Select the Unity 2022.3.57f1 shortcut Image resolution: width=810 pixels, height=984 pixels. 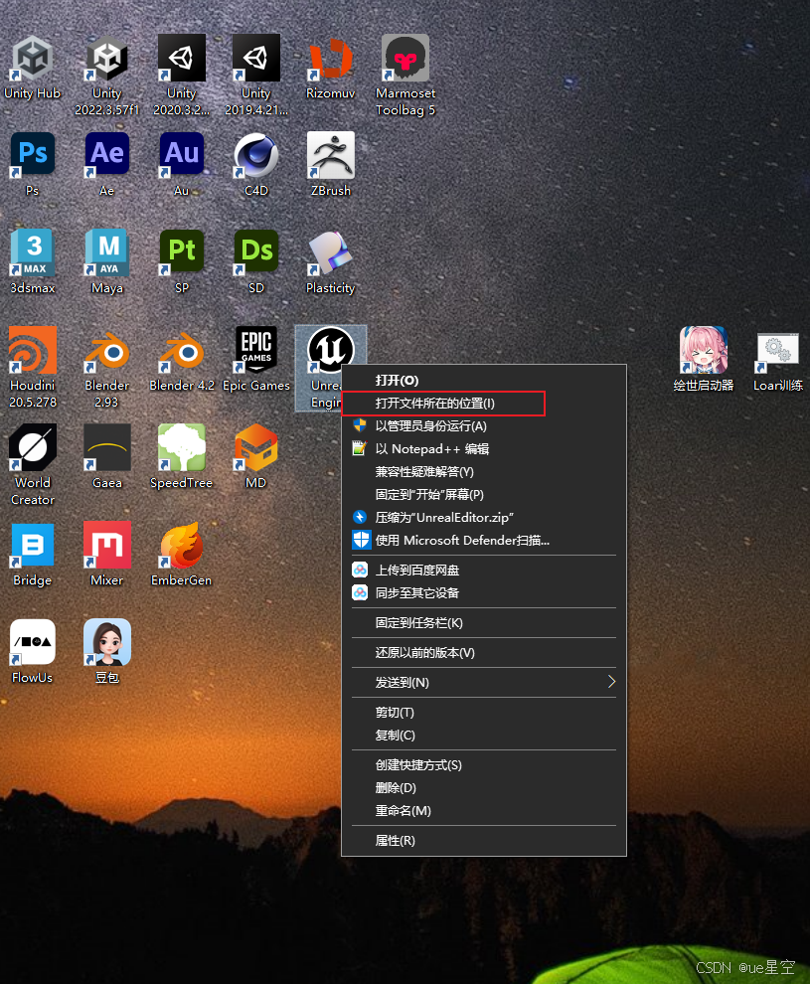(107, 76)
